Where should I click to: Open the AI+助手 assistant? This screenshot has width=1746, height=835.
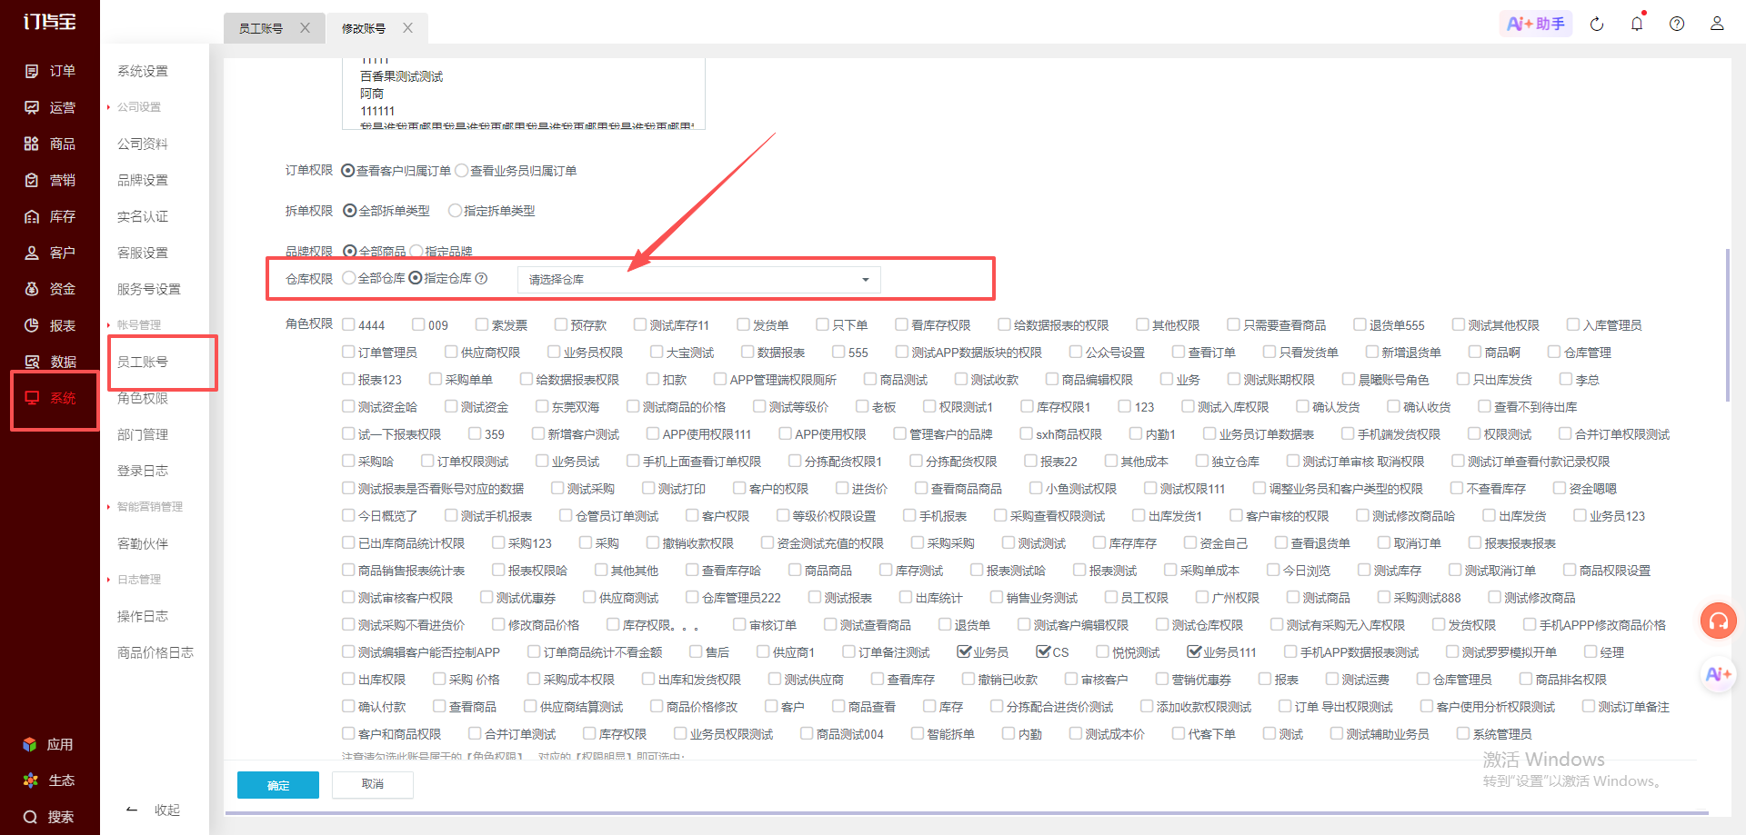click(1535, 24)
